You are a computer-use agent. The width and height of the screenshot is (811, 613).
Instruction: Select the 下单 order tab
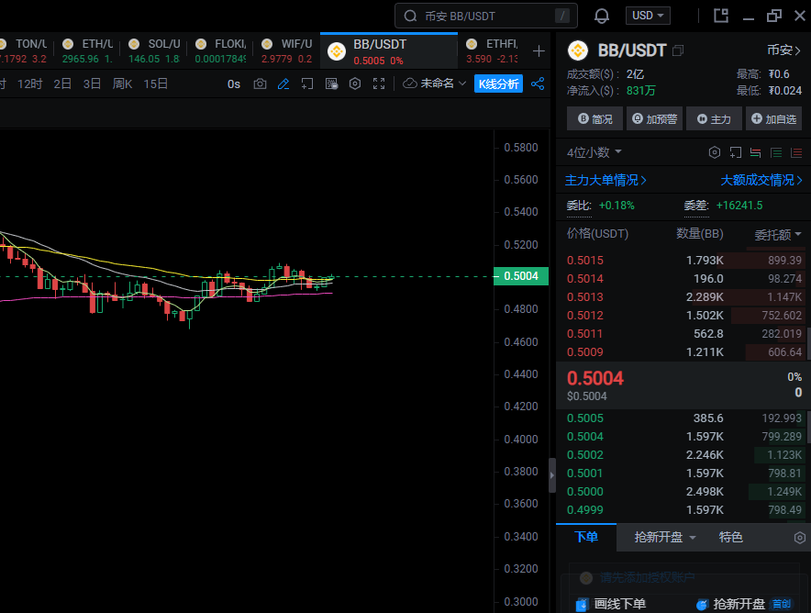click(586, 537)
